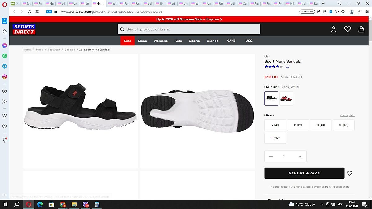Reload the page with the refresh icon
Image resolution: width=372 pixels, height=209 pixels.
pos(29,12)
